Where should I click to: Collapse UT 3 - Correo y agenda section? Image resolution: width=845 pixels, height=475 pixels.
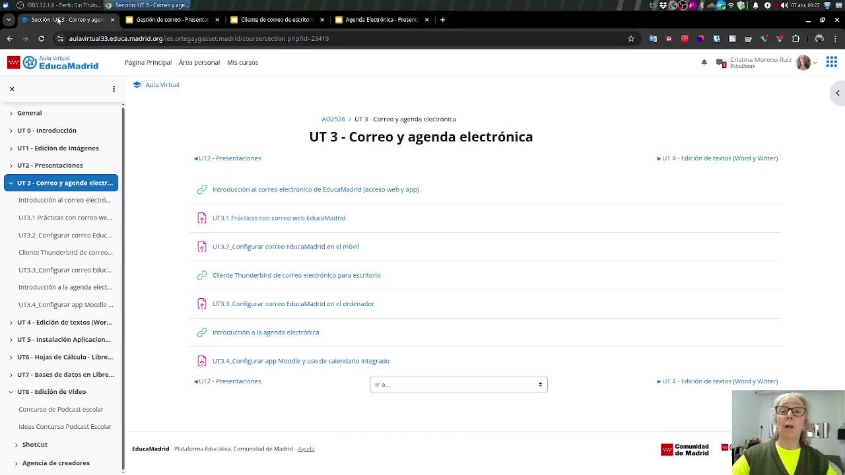(x=11, y=183)
